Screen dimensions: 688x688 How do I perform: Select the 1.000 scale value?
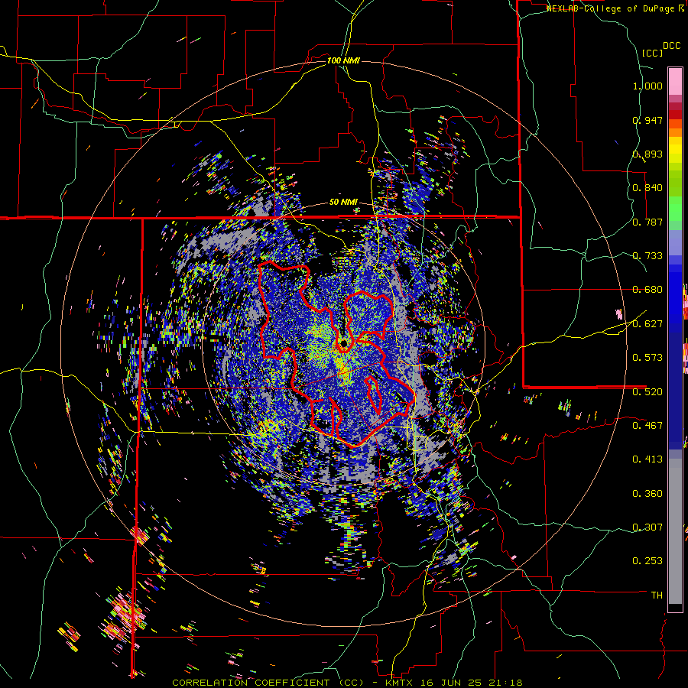[647, 86]
